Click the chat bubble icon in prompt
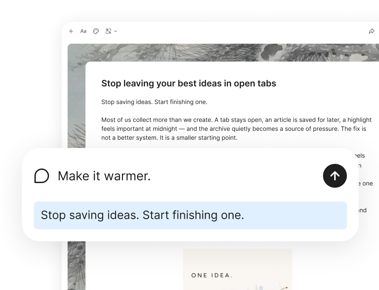 coord(41,176)
